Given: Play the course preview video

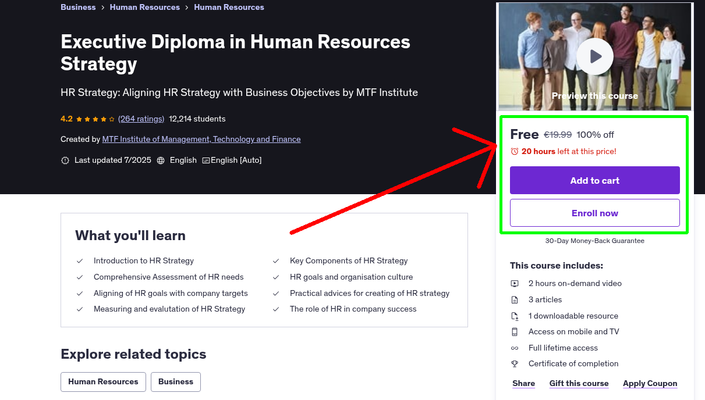Looking at the screenshot, I should pos(595,56).
